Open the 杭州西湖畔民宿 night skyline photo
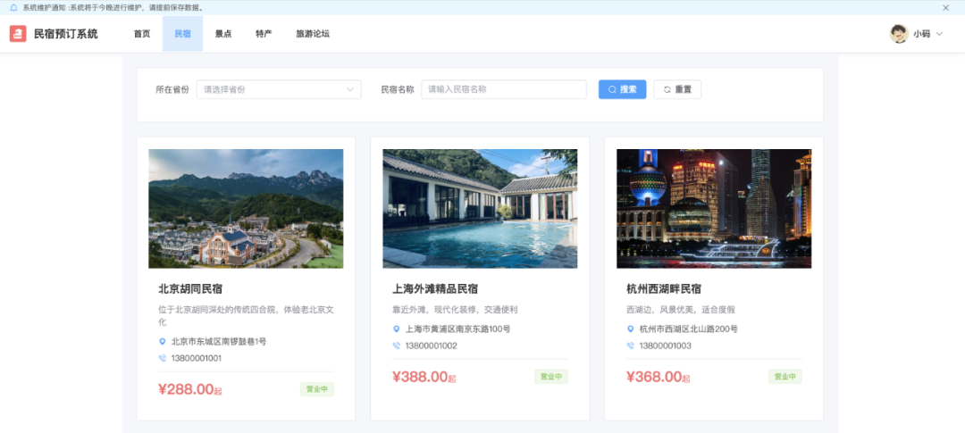Image resolution: width=965 pixels, height=433 pixels. 714,209
